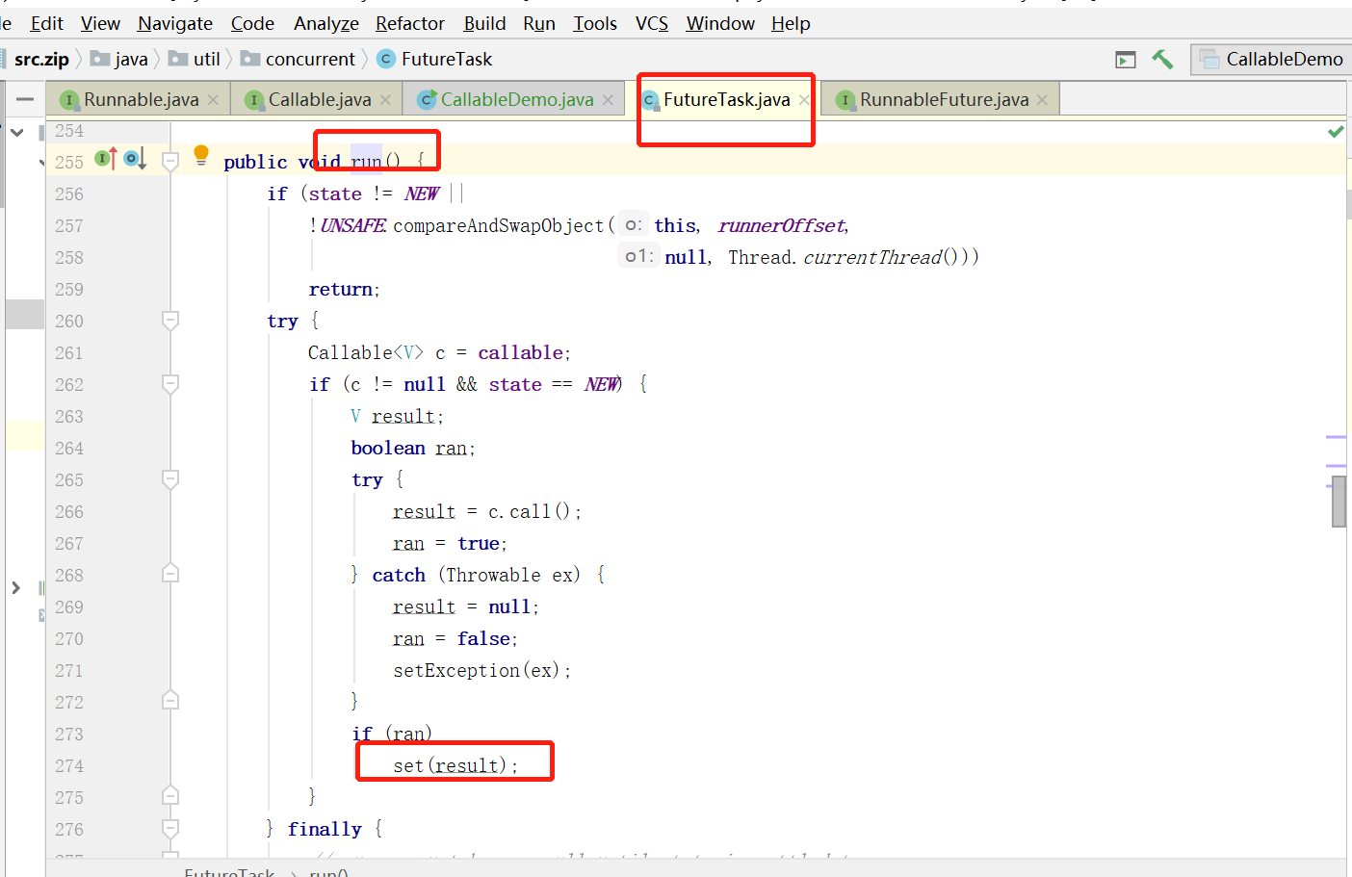Open the Refactor menu
This screenshot has height=877, width=1352.
click(410, 23)
